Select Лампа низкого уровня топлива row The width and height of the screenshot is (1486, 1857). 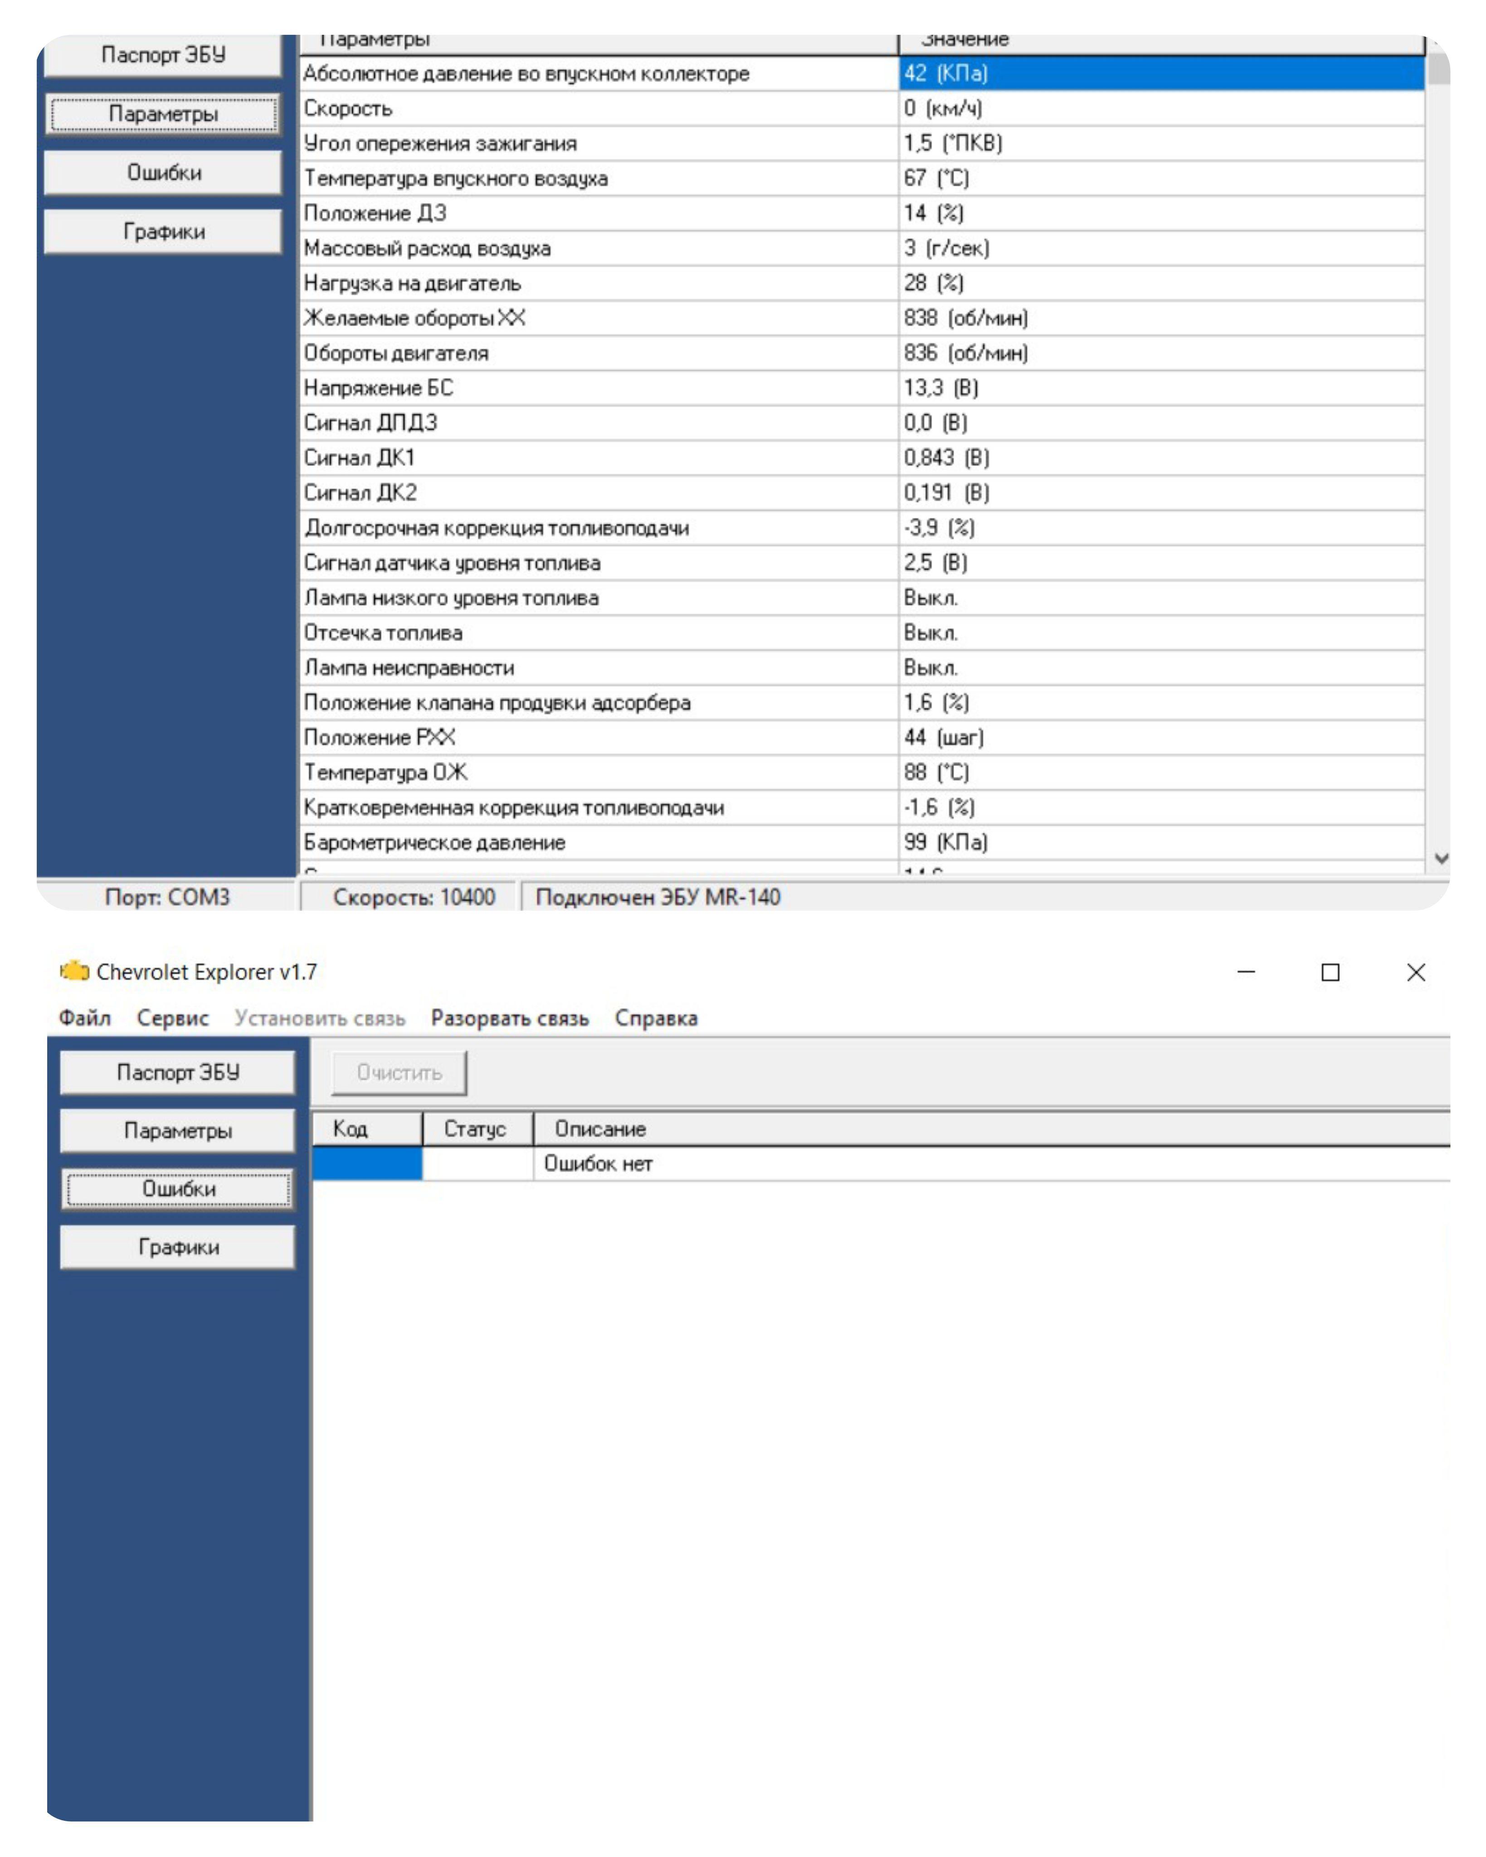click(862, 598)
